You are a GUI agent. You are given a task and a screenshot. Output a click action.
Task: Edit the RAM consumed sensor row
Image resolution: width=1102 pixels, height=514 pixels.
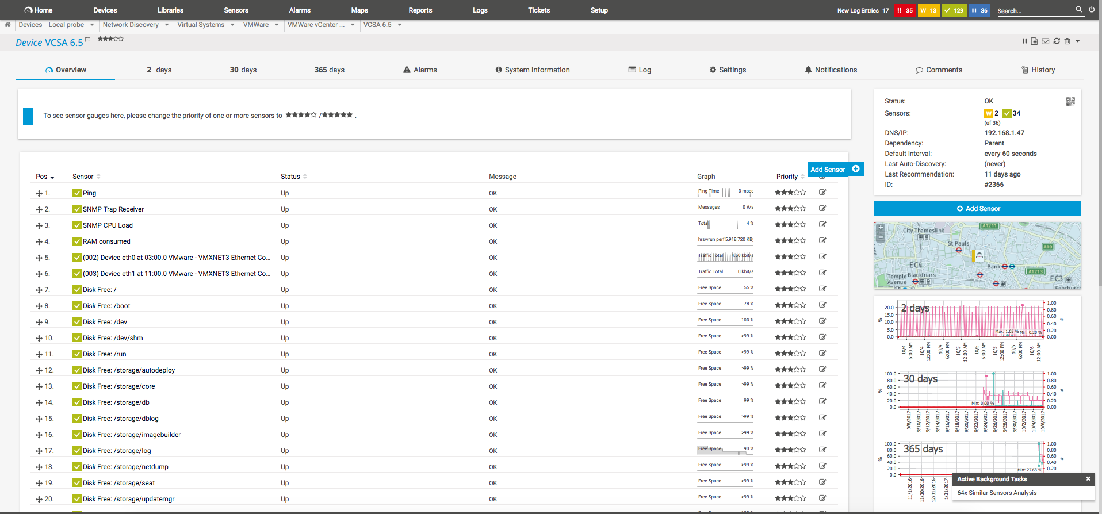pos(822,240)
